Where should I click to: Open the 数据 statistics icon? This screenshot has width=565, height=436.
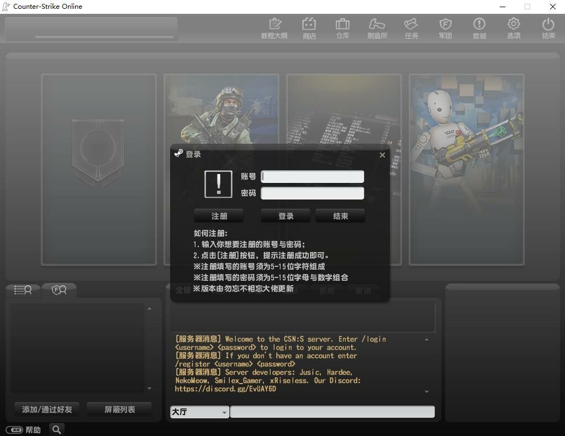coord(479,28)
